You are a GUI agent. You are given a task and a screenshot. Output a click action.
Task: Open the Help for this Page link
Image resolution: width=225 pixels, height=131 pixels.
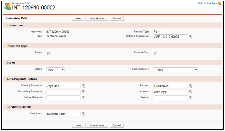click(207, 3)
